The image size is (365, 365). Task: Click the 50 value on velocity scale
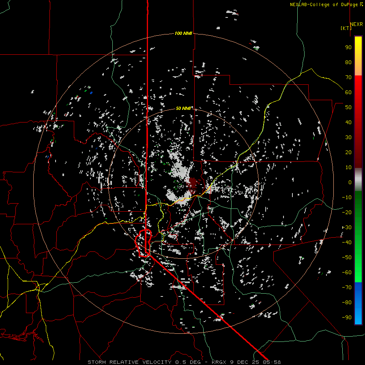(x=348, y=107)
